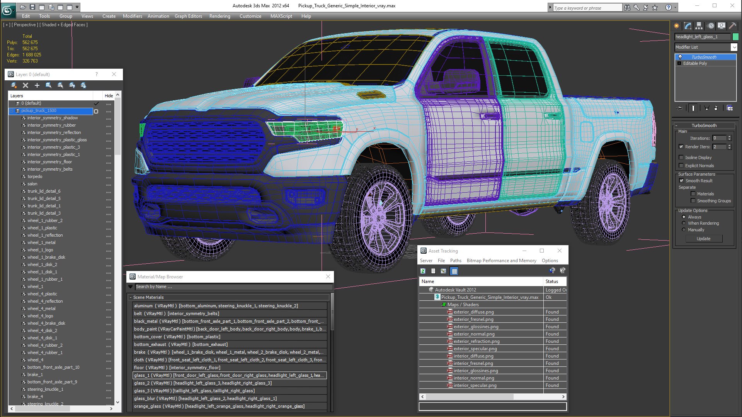Expand the Editable Poly modifier entry
This screenshot has width=742, height=417.
(679, 63)
